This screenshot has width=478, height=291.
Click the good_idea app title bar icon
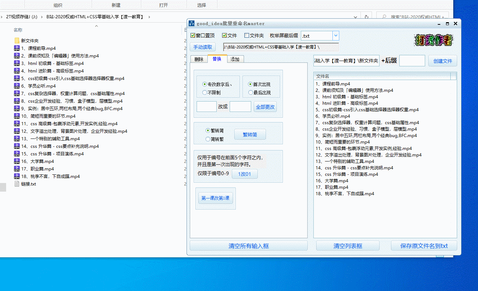point(192,24)
